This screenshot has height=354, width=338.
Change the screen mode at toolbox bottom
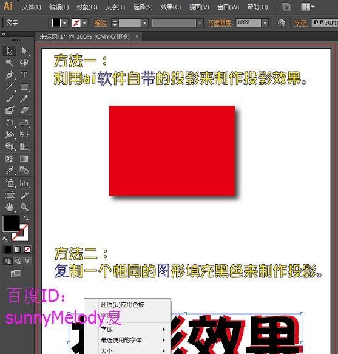pos(16,273)
